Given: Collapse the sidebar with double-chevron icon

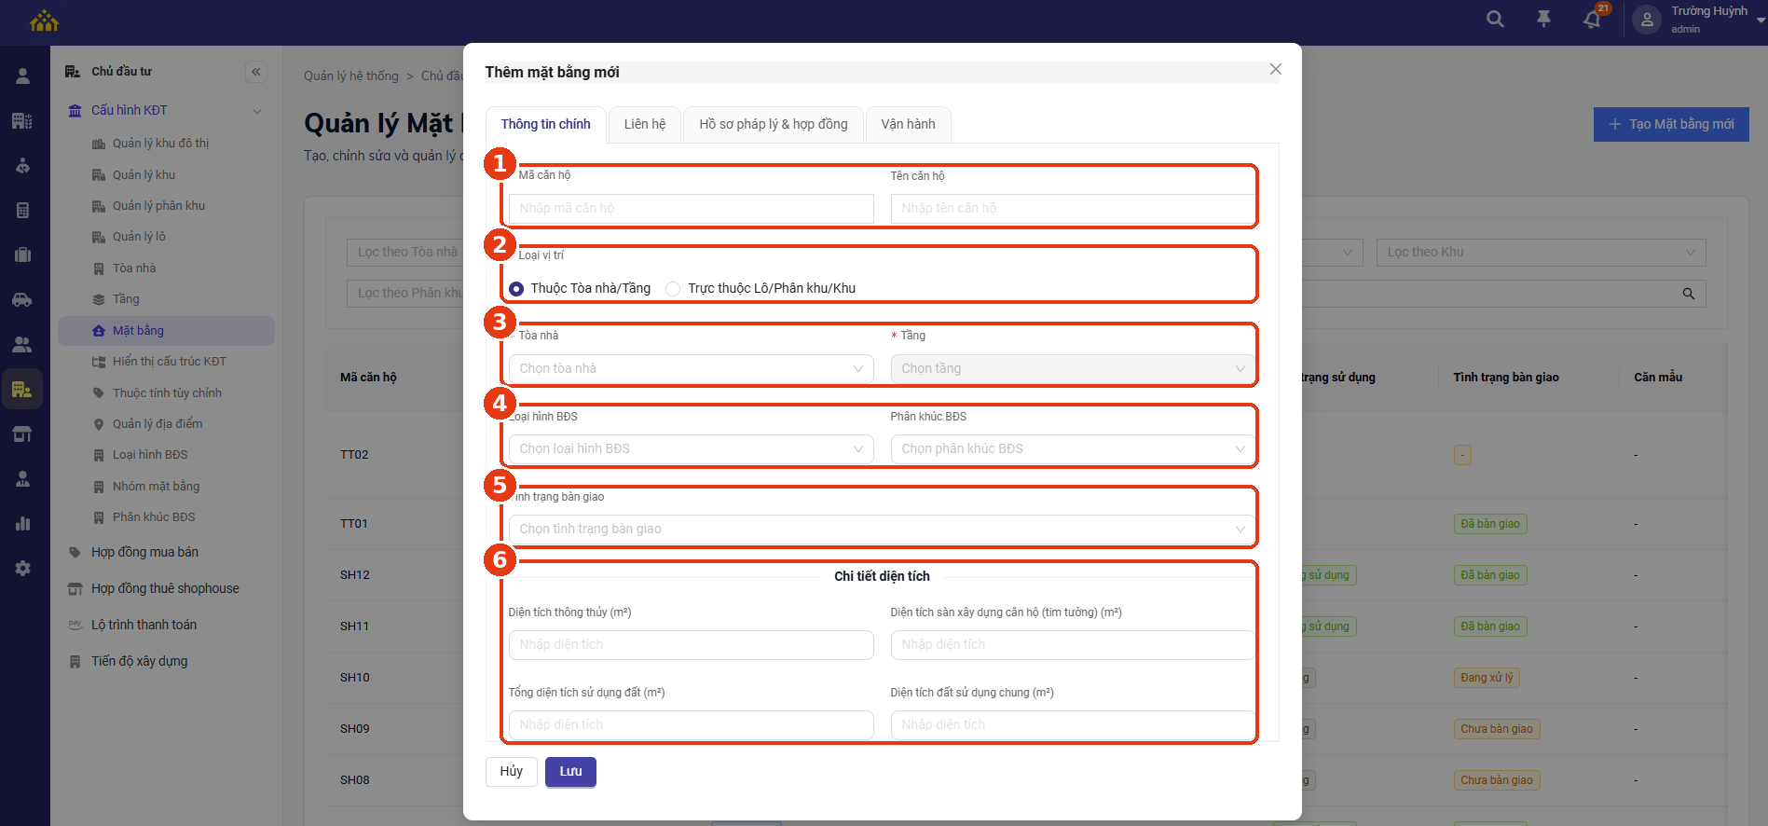Looking at the screenshot, I should (x=256, y=72).
